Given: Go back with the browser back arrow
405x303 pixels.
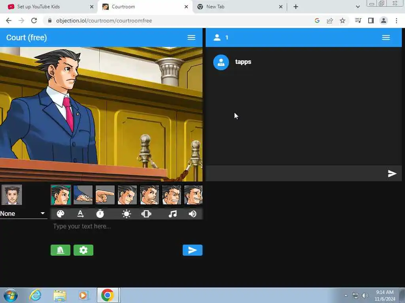Looking at the screenshot, I should pyautogui.click(x=9, y=21).
